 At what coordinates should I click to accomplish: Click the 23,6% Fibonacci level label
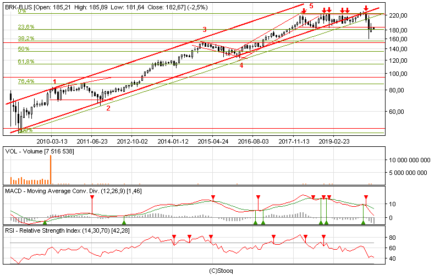(26, 27)
